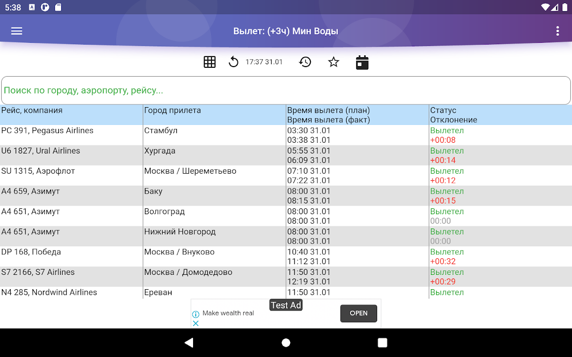Tap actual departure time 12:19 31.01

[x=309, y=282]
